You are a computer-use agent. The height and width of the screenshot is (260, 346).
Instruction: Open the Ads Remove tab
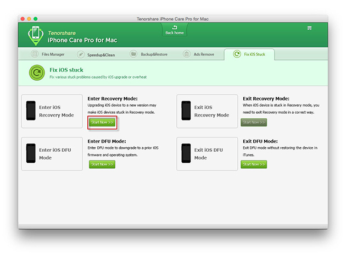pyautogui.click(x=198, y=54)
